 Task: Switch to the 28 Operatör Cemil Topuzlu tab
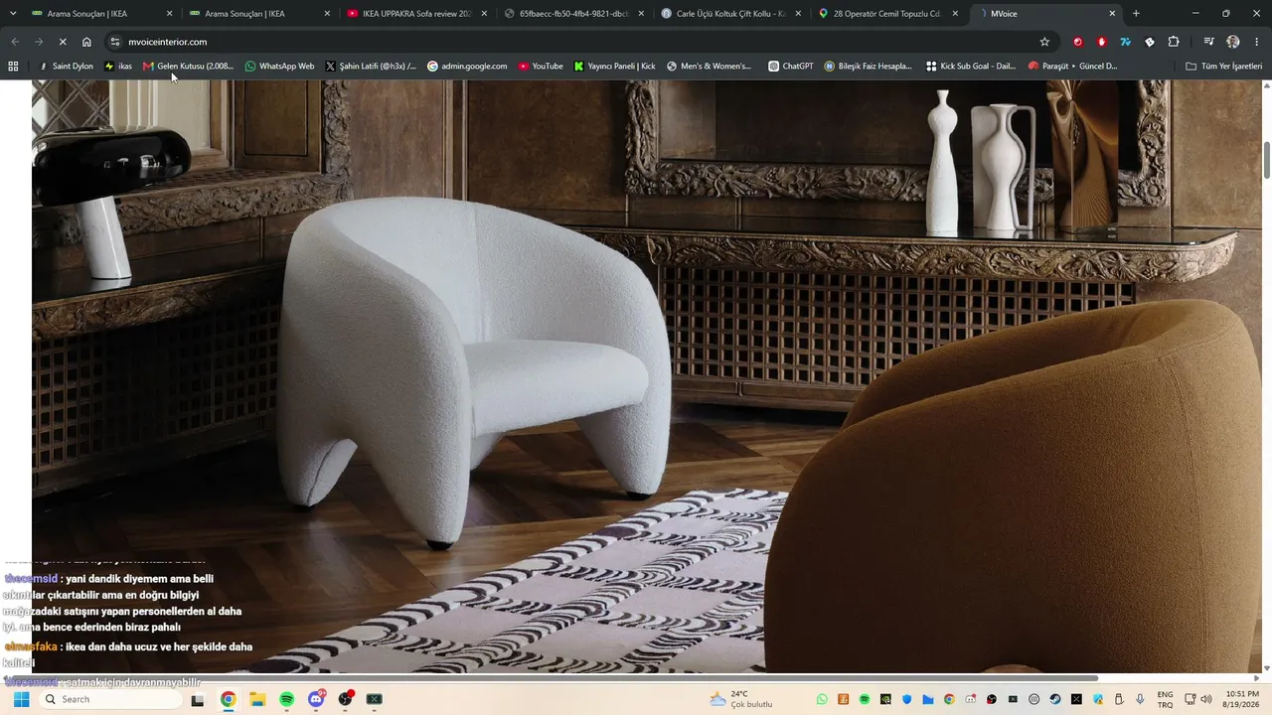click(x=887, y=14)
